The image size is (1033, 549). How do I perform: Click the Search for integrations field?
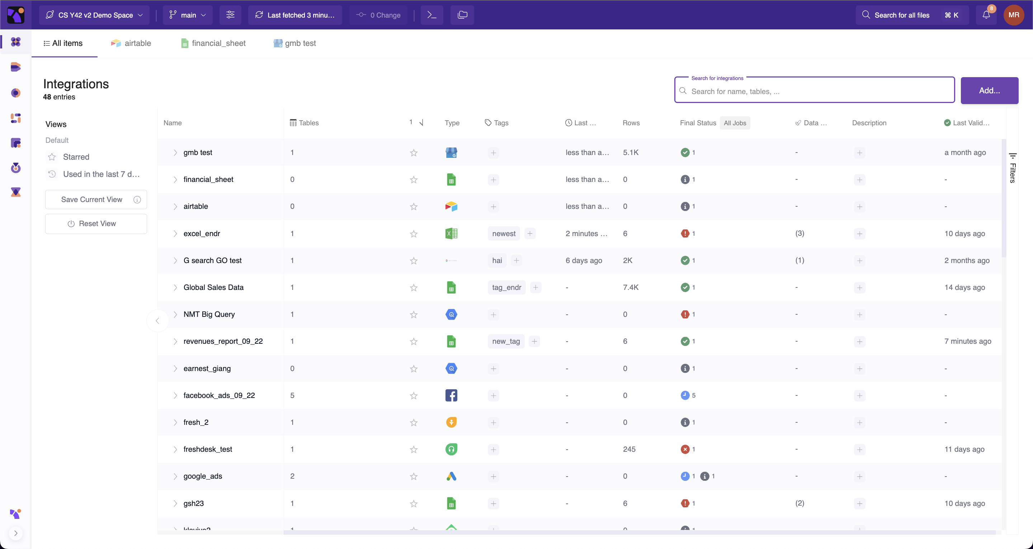click(x=814, y=91)
